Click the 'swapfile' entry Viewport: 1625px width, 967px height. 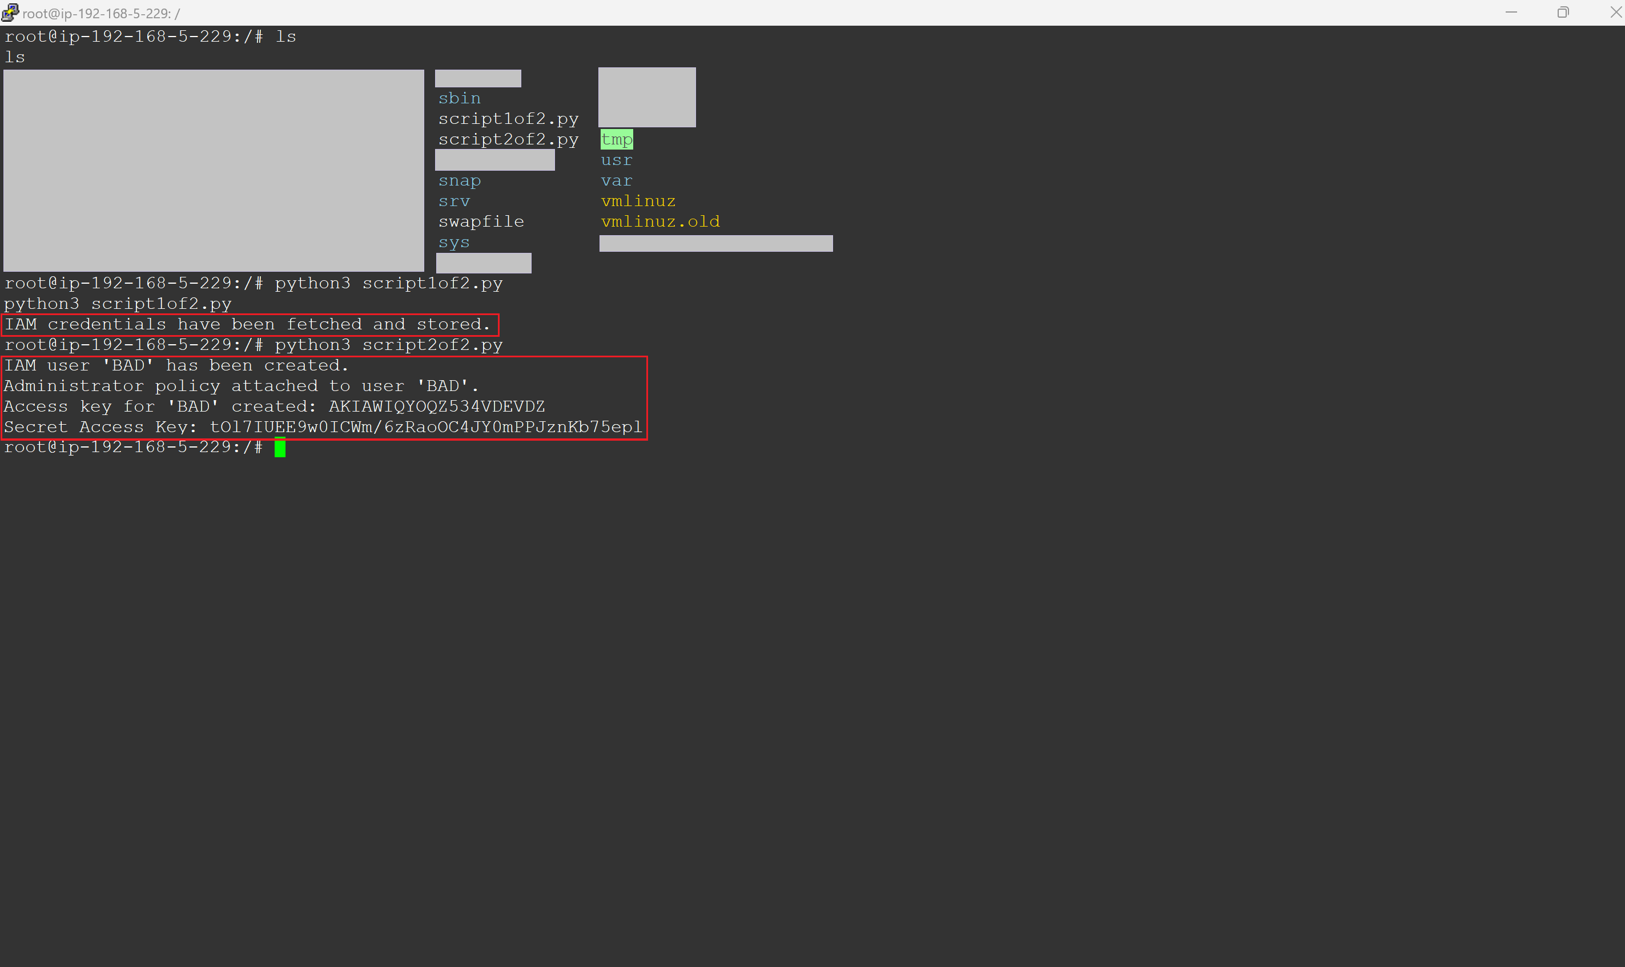(x=481, y=221)
